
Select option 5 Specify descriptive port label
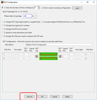pos(3,32)
